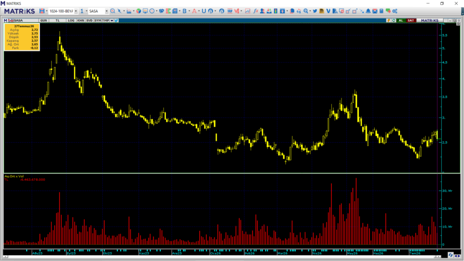The width and height of the screenshot is (464, 261).
Task: Click the save (floppy disk) toolbar icon
Action: [42, 11]
